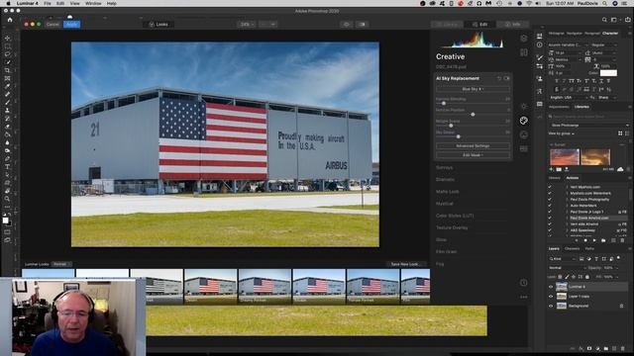The height and width of the screenshot is (356, 634).
Task: Open Luminar zoom percentage dropdown
Action: coord(247,24)
